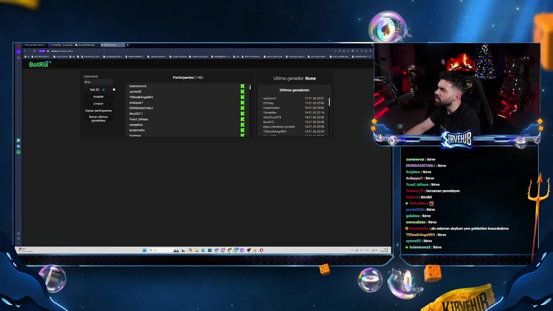Click emrecaliskn's chat message
The width and height of the screenshot is (553, 311).
point(420,222)
